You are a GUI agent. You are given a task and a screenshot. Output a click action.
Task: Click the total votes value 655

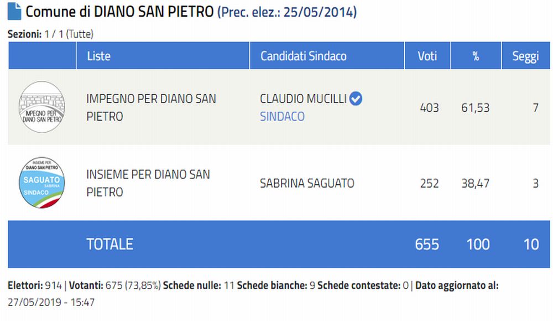(427, 245)
